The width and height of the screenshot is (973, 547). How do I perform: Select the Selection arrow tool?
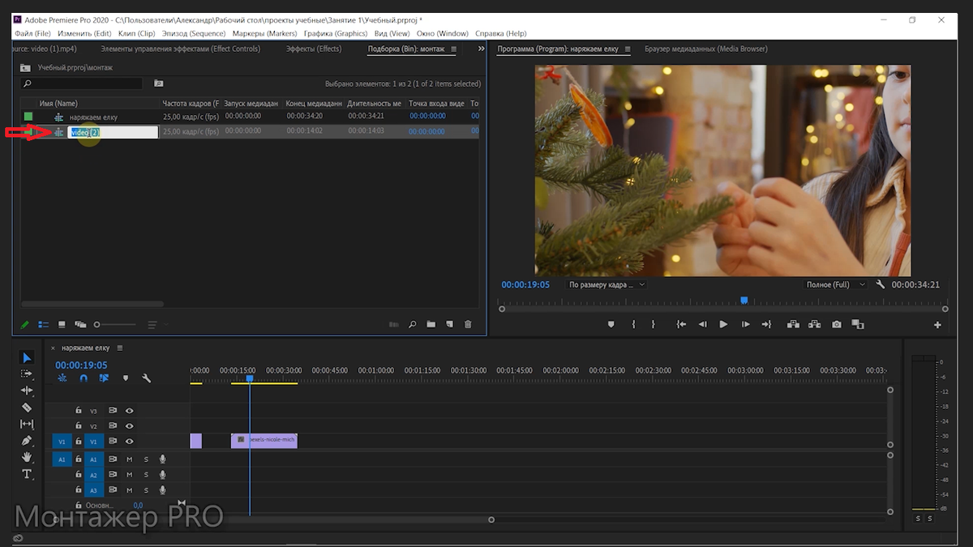27,357
